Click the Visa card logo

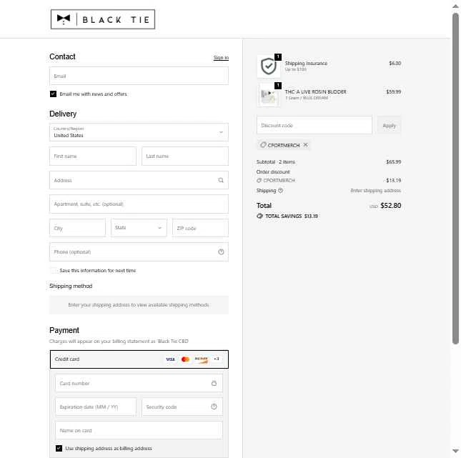tap(170, 359)
